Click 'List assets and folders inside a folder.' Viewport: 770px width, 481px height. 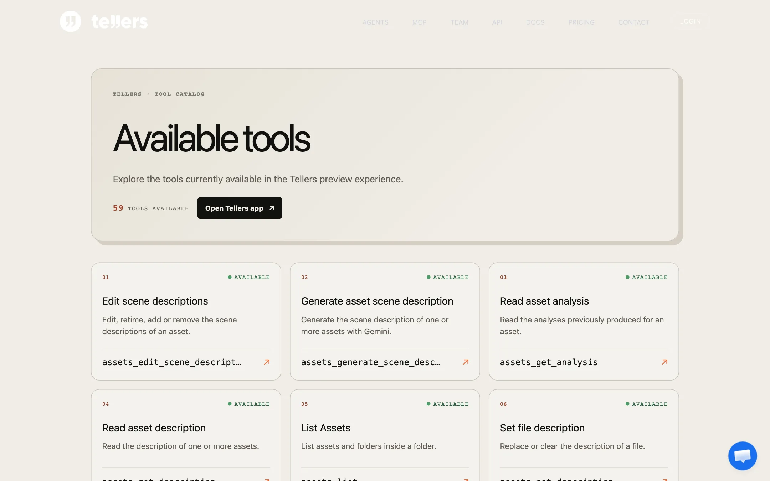[369, 446]
